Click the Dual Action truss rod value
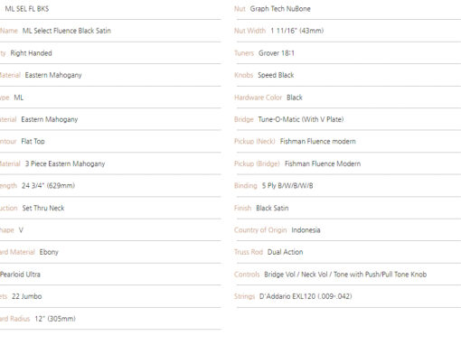 tap(285, 252)
